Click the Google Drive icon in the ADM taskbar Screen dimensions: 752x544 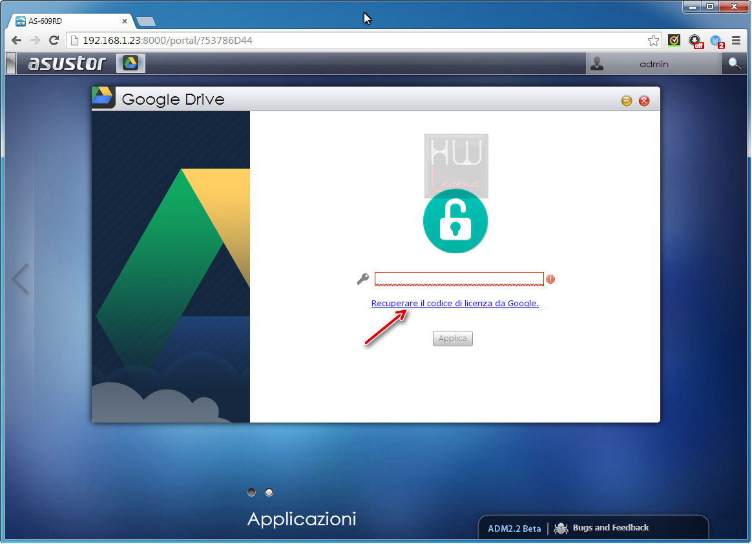tap(131, 63)
